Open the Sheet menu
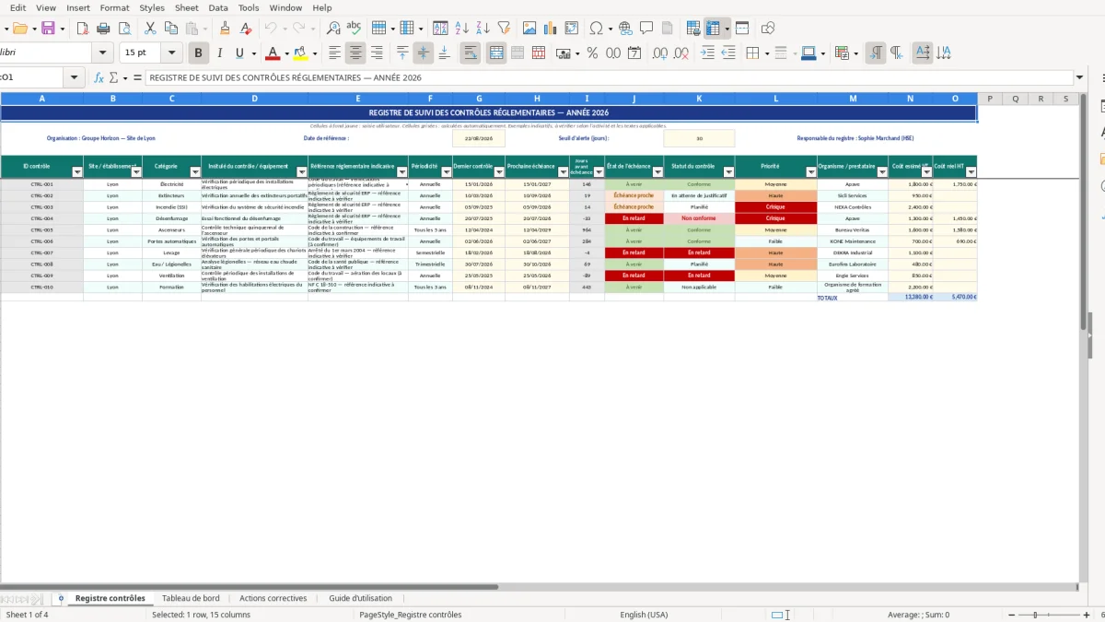This screenshot has height=622, width=1105. click(x=187, y=7)
